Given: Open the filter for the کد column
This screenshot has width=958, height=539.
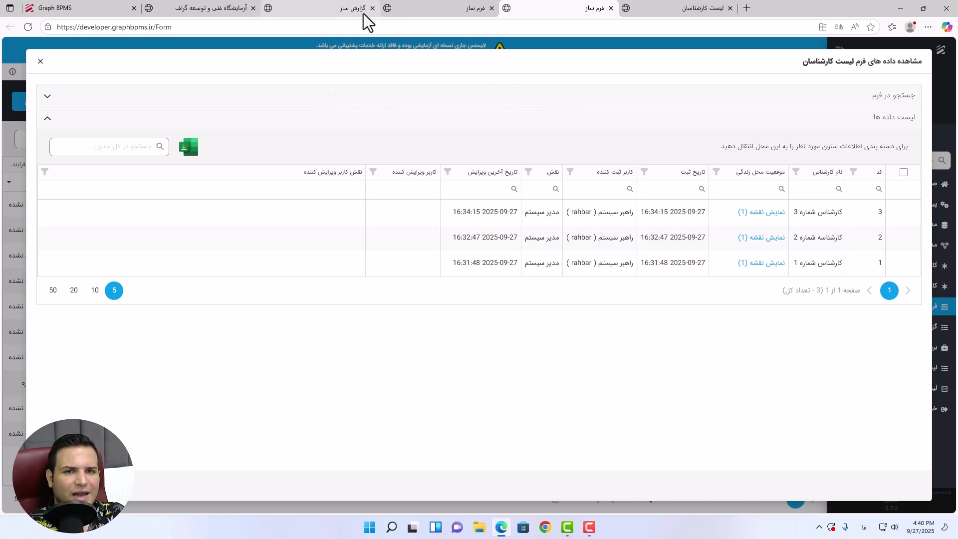Looking at the screenshot, I should pyautogui.click(x=853, y=172).
